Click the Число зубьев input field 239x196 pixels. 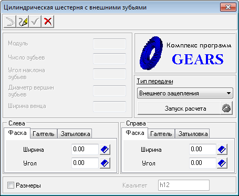109,58
